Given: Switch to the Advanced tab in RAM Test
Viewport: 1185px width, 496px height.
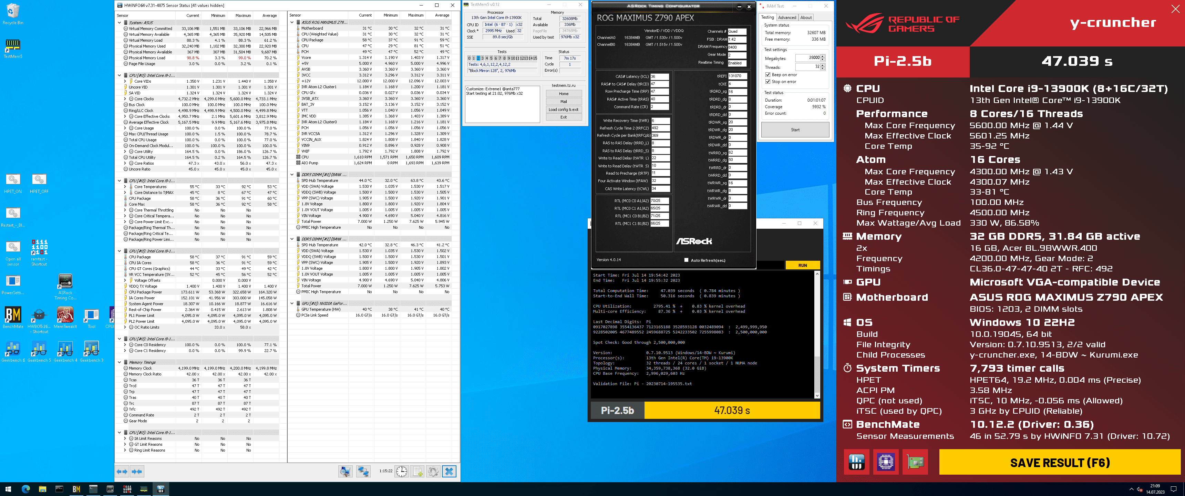Looking at the screenshot, I should [x=787, y=18].
